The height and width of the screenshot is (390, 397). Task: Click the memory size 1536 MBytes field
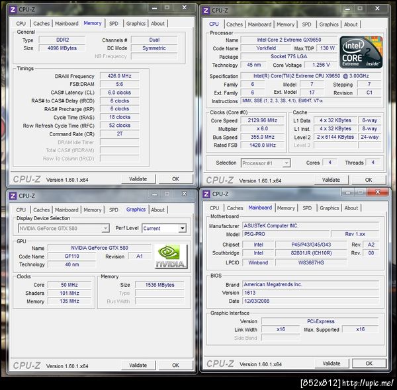tap(159, 285)
